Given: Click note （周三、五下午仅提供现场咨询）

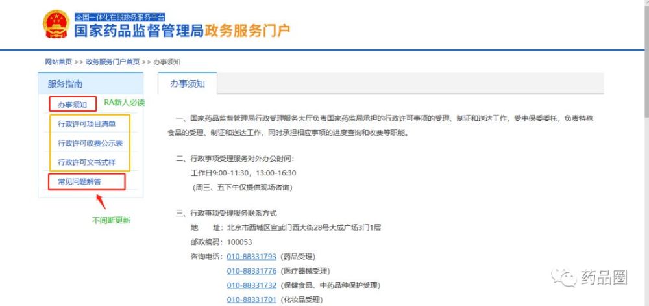Looking at the screenshot, I should click(x=243, y=188).
